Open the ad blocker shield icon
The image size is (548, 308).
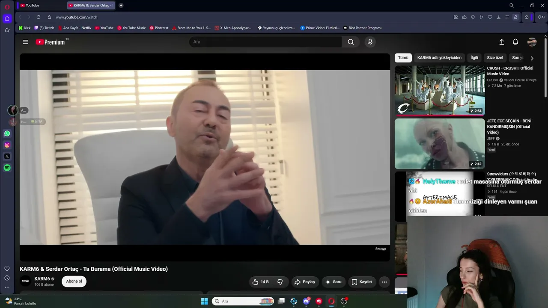473,17
